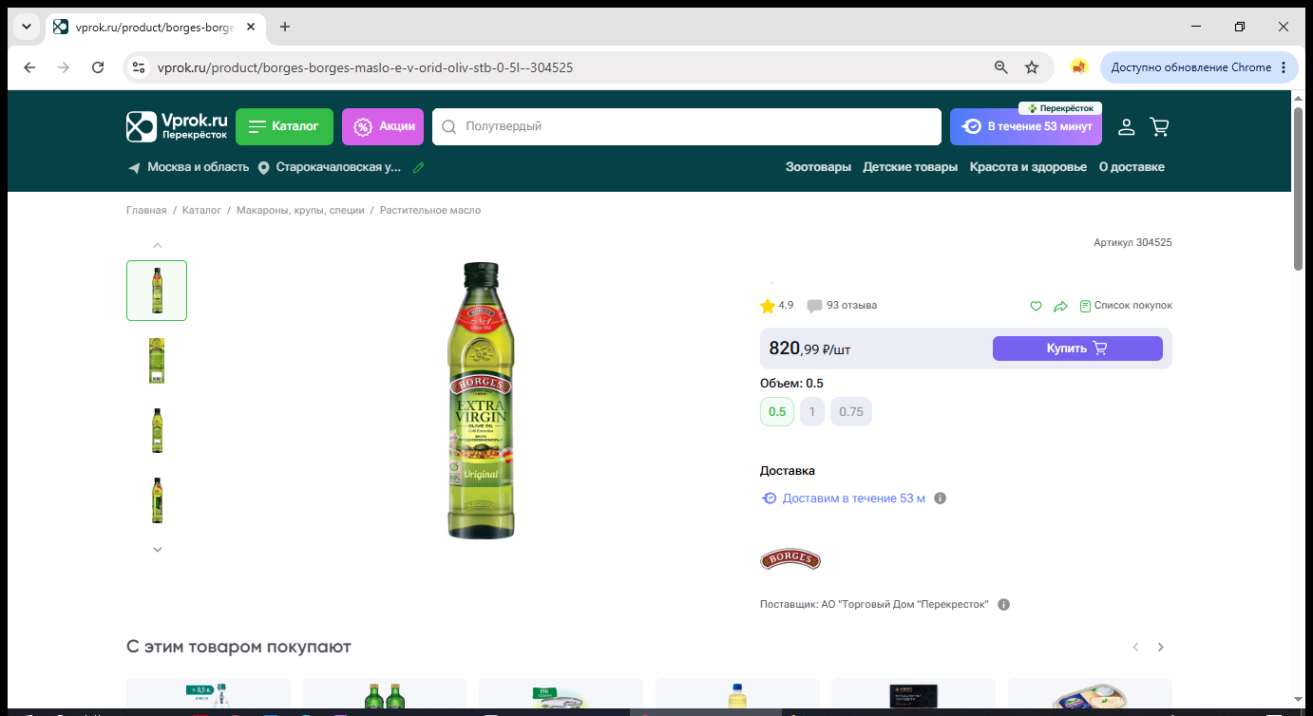The width and height of the screenshot is (1313, 716).
Task: Click Доступно обновление Chrome button
Action: click(x=1200, y=67)
